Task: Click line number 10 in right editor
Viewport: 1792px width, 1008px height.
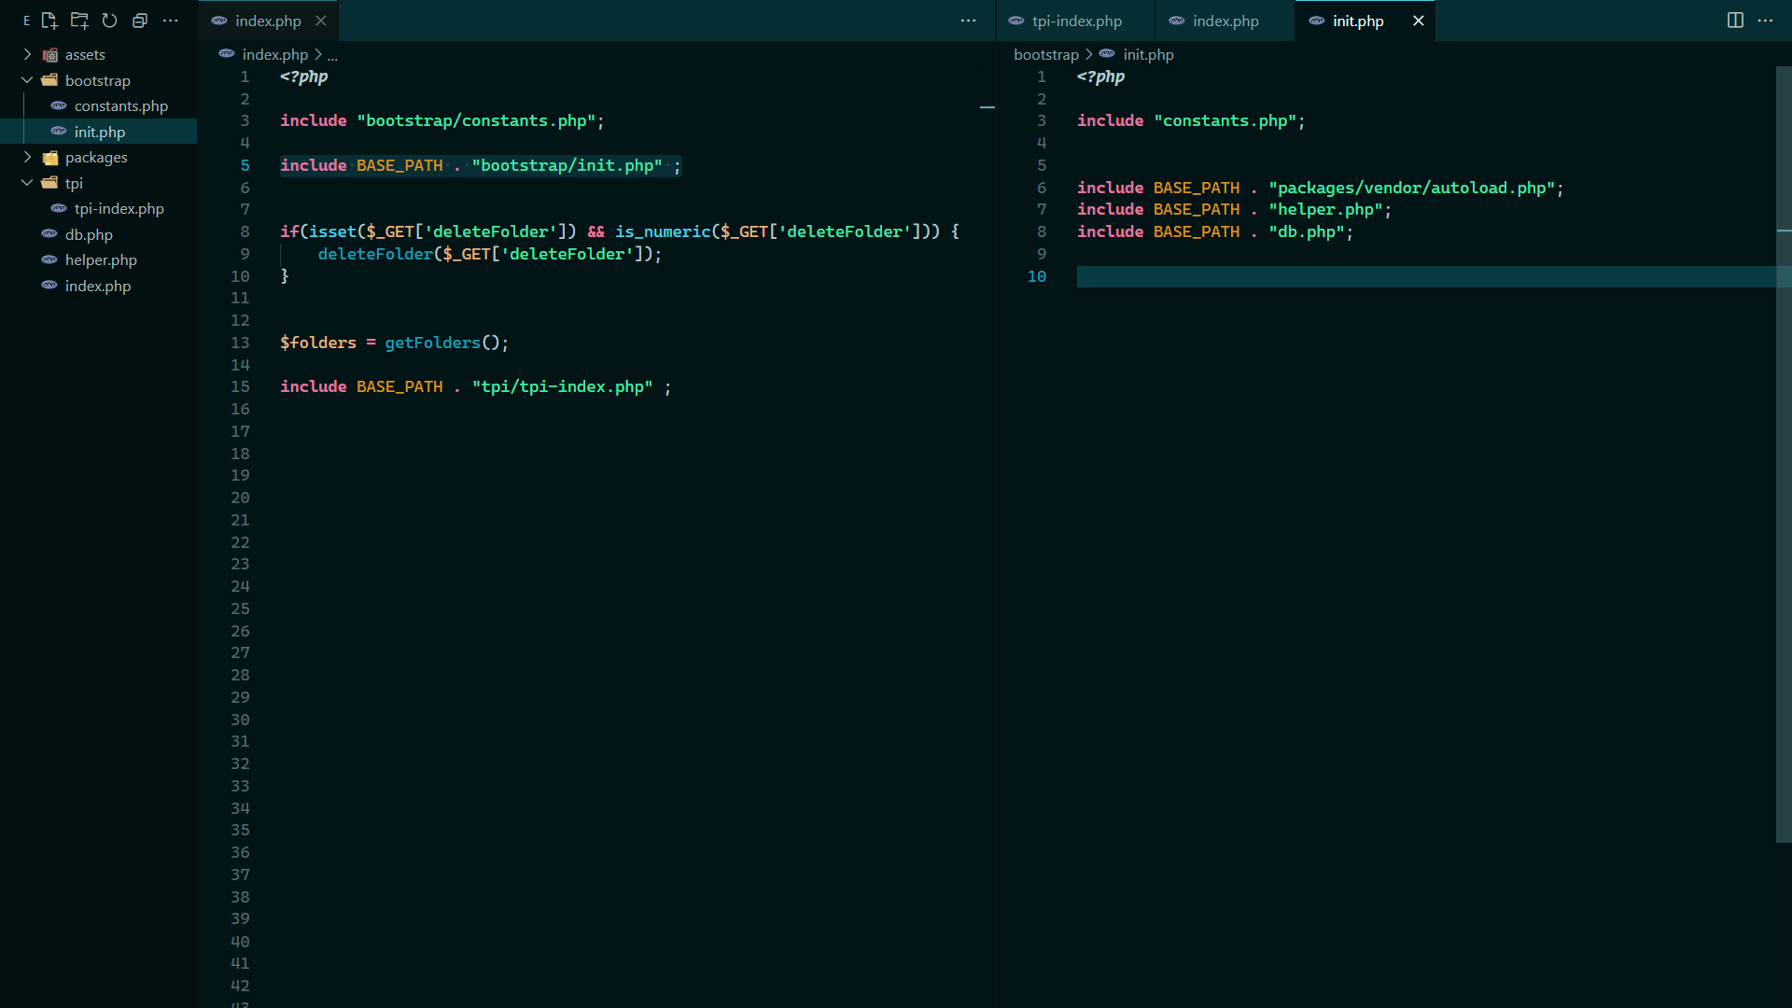Action: pyautogui.click(x=1037, y=276)
